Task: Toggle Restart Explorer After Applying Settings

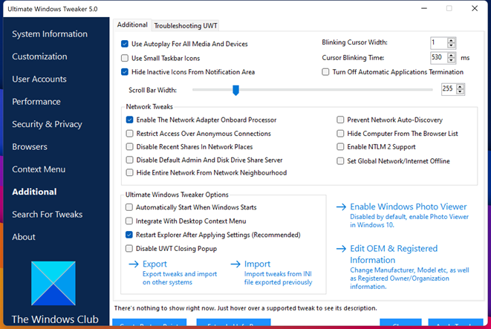Action: 129,235
